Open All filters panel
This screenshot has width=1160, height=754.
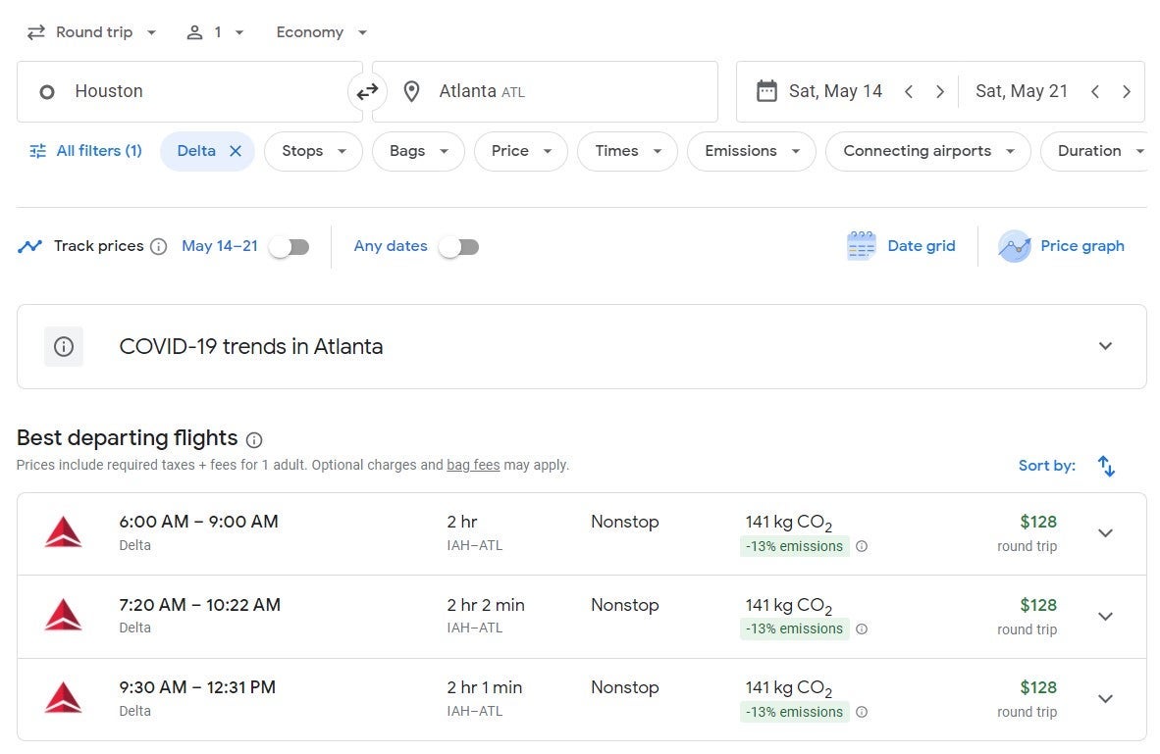click(85, 151)
